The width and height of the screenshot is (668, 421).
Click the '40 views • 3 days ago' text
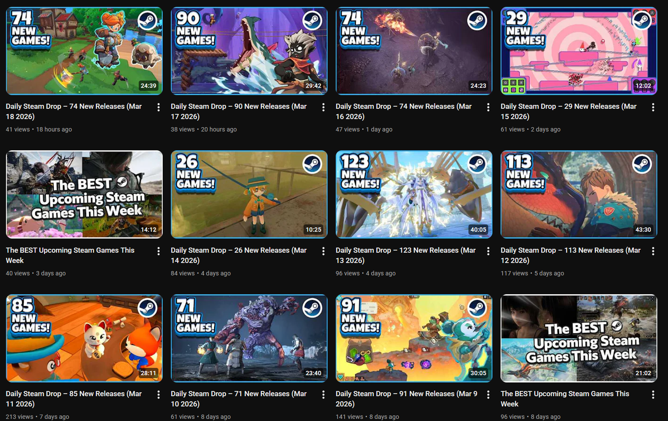coord(36,273)
